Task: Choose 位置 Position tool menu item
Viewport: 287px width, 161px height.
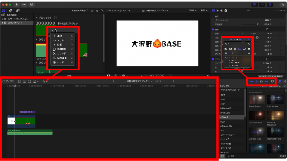Action: click(63, 45)
